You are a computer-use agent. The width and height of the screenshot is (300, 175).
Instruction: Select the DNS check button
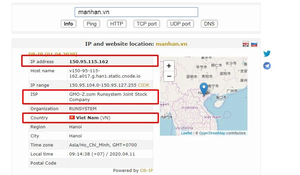(209, 24)
